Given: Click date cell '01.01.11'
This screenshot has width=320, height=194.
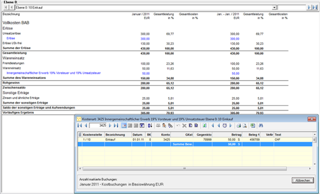Looking at the screenshot, I should [138, 140].
